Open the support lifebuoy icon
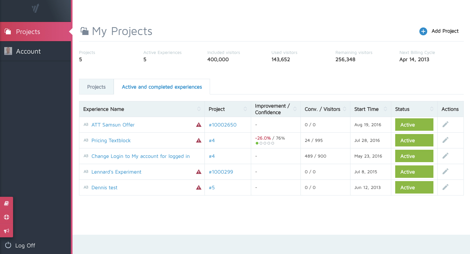 coord(6,217)
